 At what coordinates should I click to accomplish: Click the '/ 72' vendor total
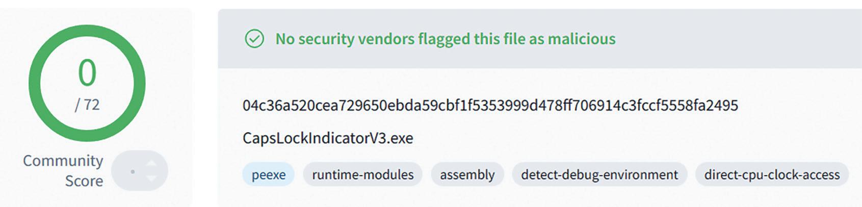(x=87, y=105)
